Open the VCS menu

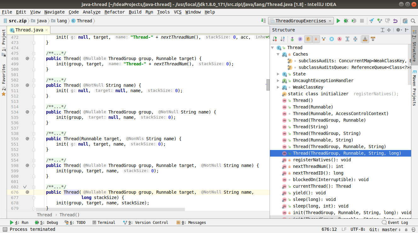pyautogui.click(x=178, y=12)
